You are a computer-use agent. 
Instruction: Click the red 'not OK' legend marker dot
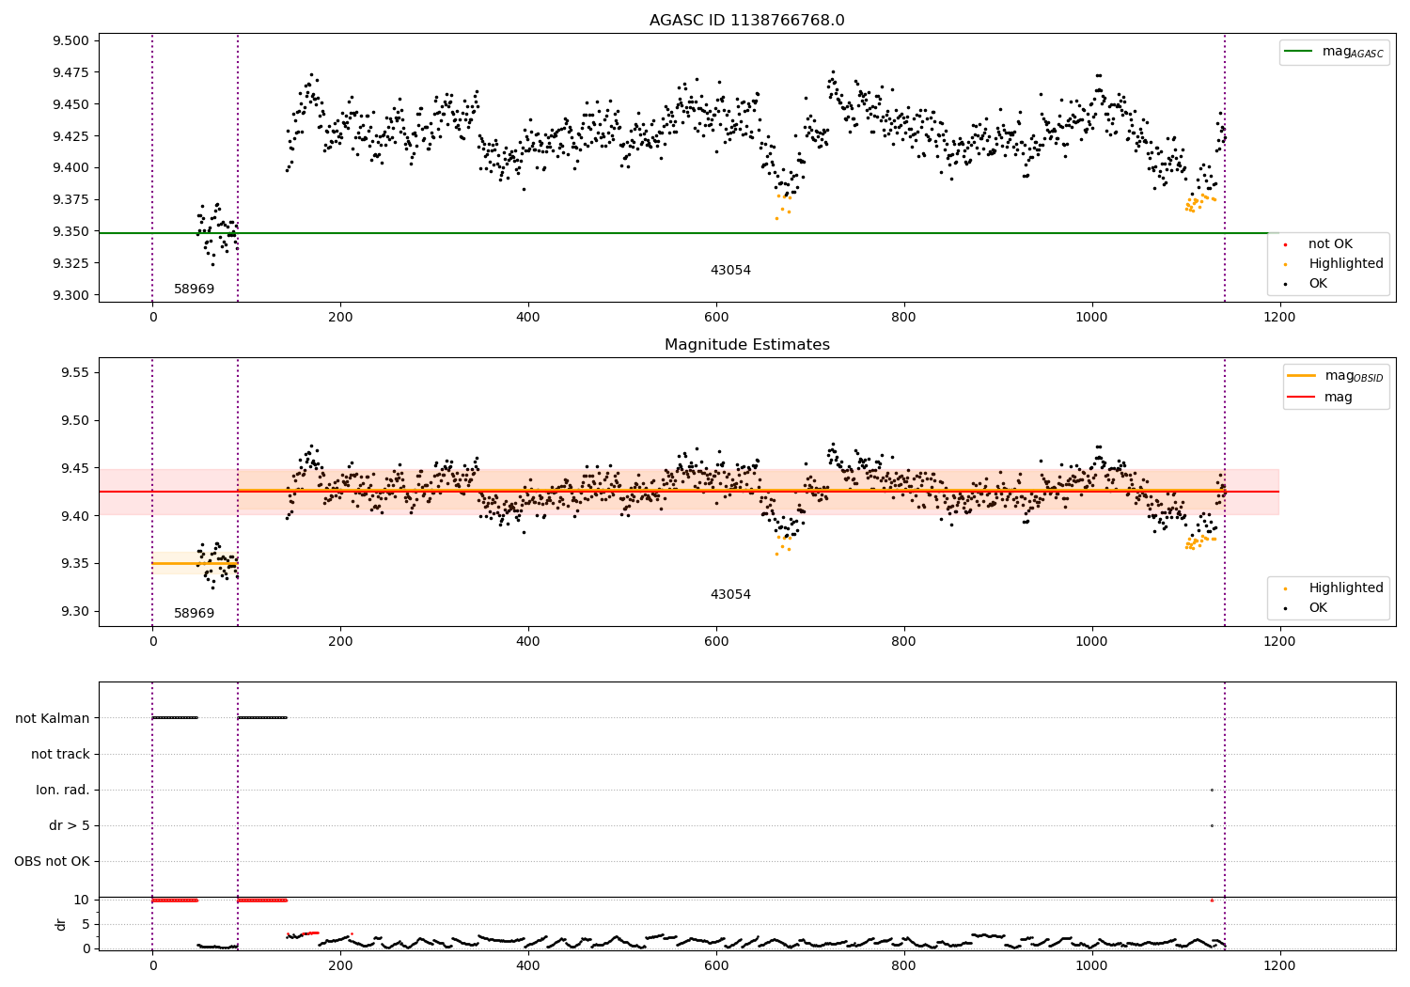pyautogui.click(x=1285, y=244)
